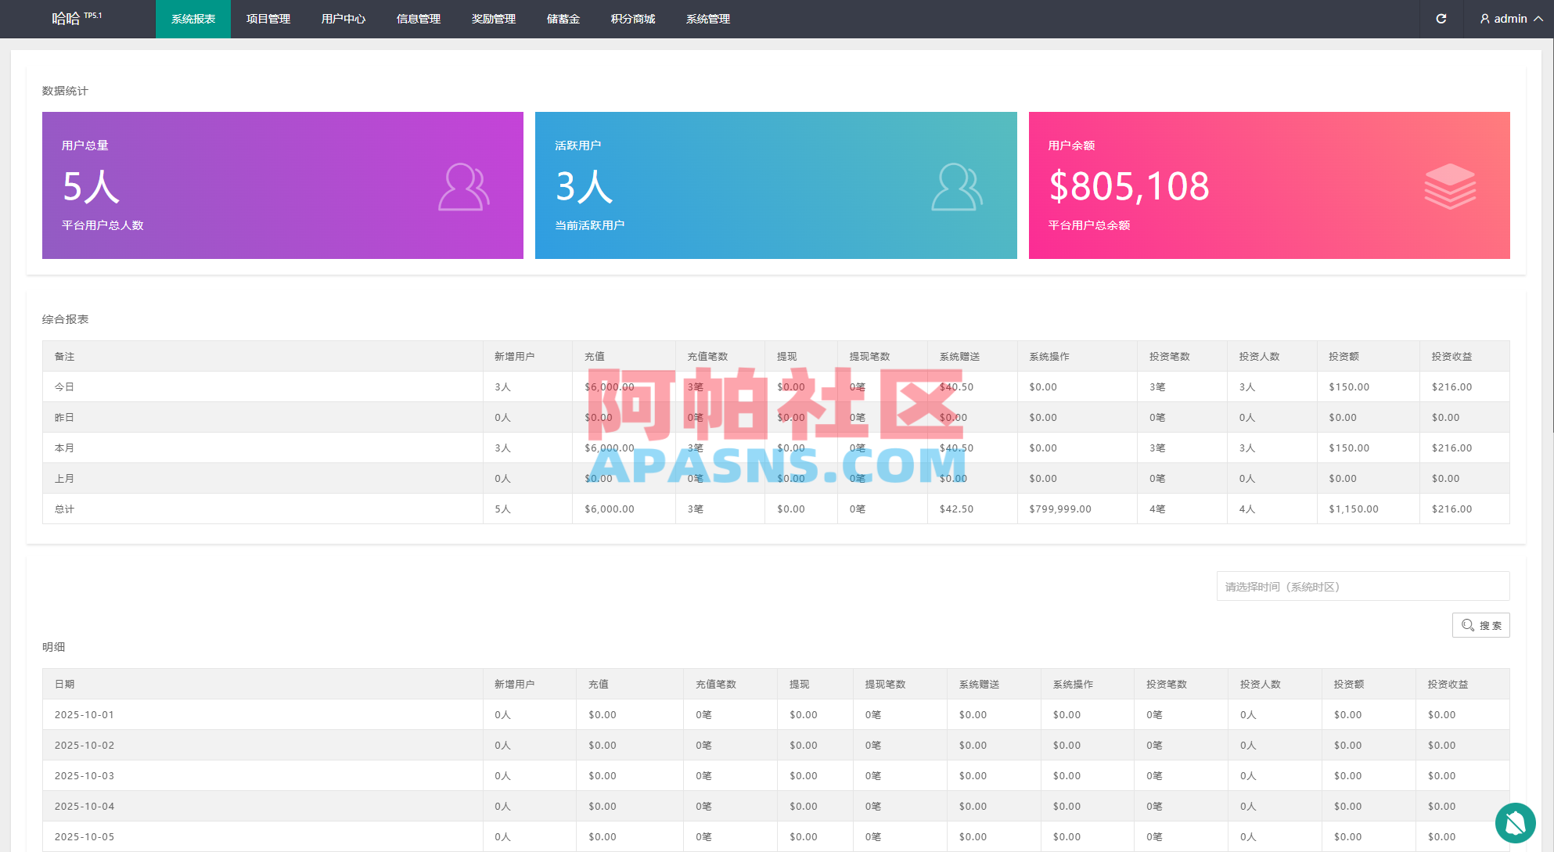Select the 储蓄金 navigation link
Screen dimensions: 1554x852
coord(563,19)
